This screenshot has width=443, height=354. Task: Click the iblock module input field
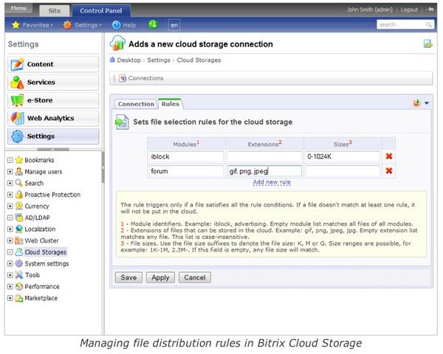(186, 156)
